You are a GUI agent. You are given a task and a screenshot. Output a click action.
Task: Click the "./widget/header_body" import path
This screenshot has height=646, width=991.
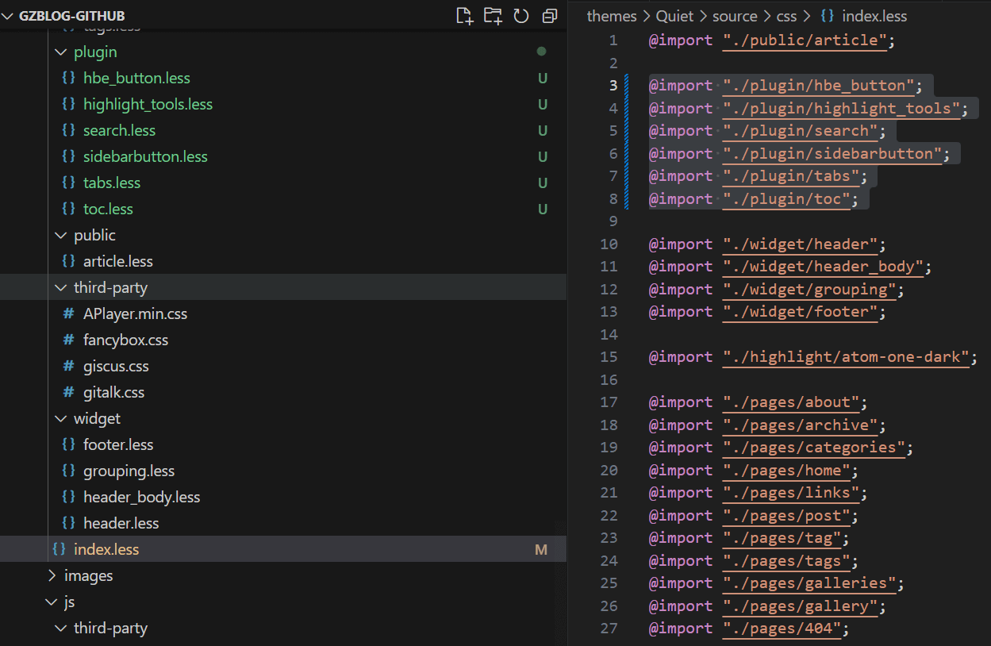coord(823,266)
